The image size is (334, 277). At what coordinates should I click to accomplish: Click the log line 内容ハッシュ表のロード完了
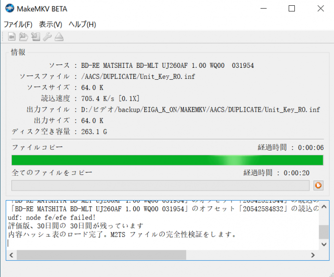click(122, 234)
